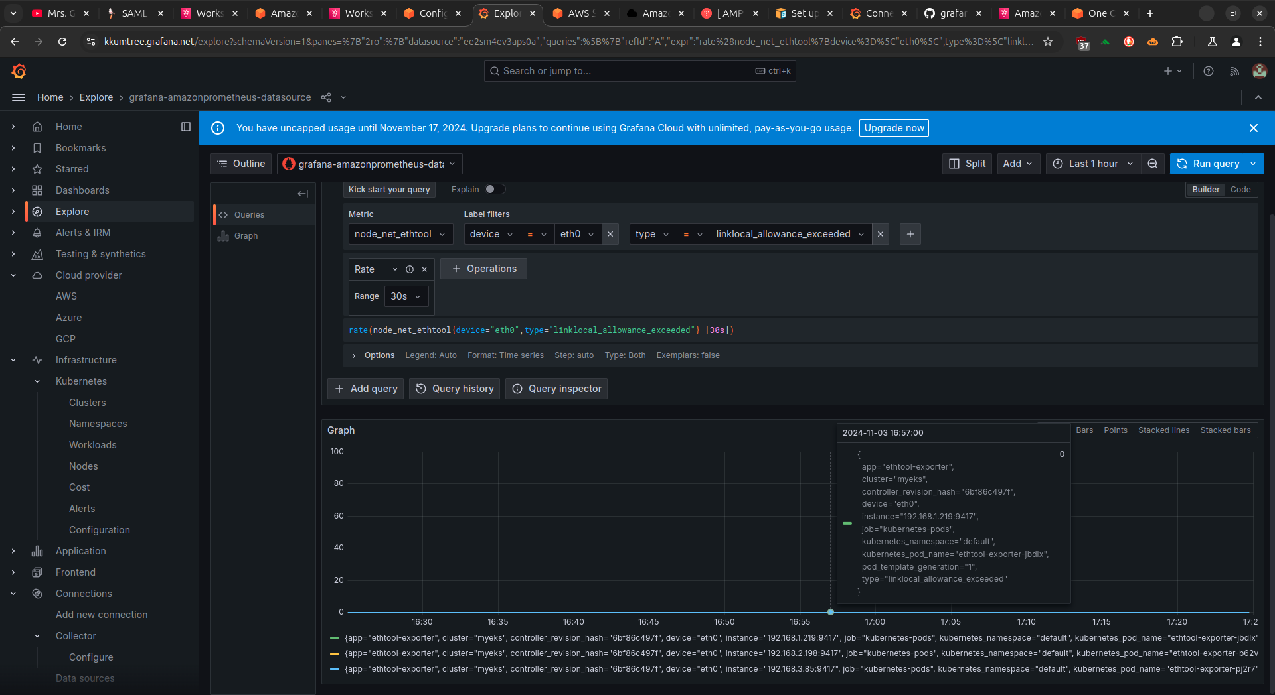Focus the Search or jump to field
The image size is (1275, 695).
[x=640, y=71]
